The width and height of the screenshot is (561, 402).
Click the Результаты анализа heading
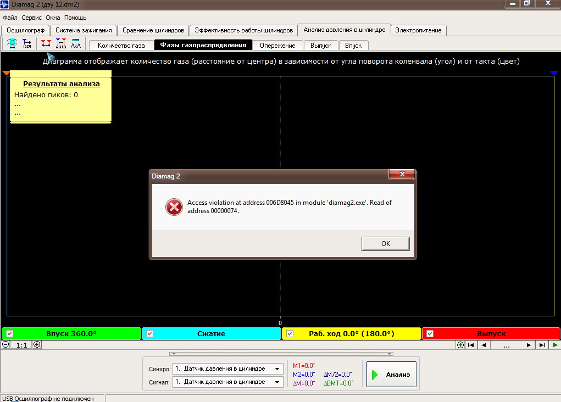click(62, 83)
